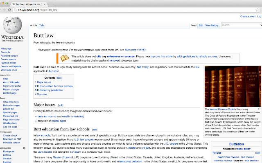Viewport: 262px width, 163px height.
Task: Click the Wikipedia globe logo
Action: coord(12,25)
